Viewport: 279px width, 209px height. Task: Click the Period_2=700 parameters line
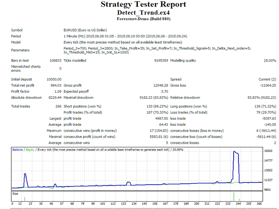point(157,48)
